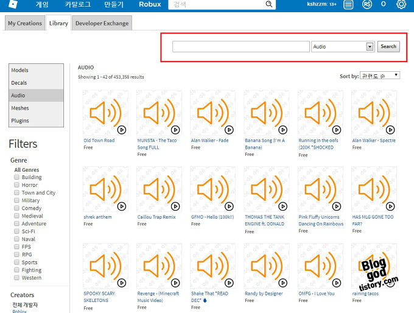Open the 카탈로그 menu item
414x313 pixels.
(x=78, y=4)
